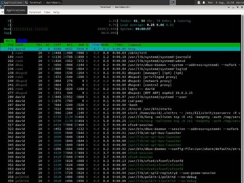Image resolution: width=244 pixels, height=183 pixels.
Task: Select the (sd-pam) process row
Action: tap(120, 101)
